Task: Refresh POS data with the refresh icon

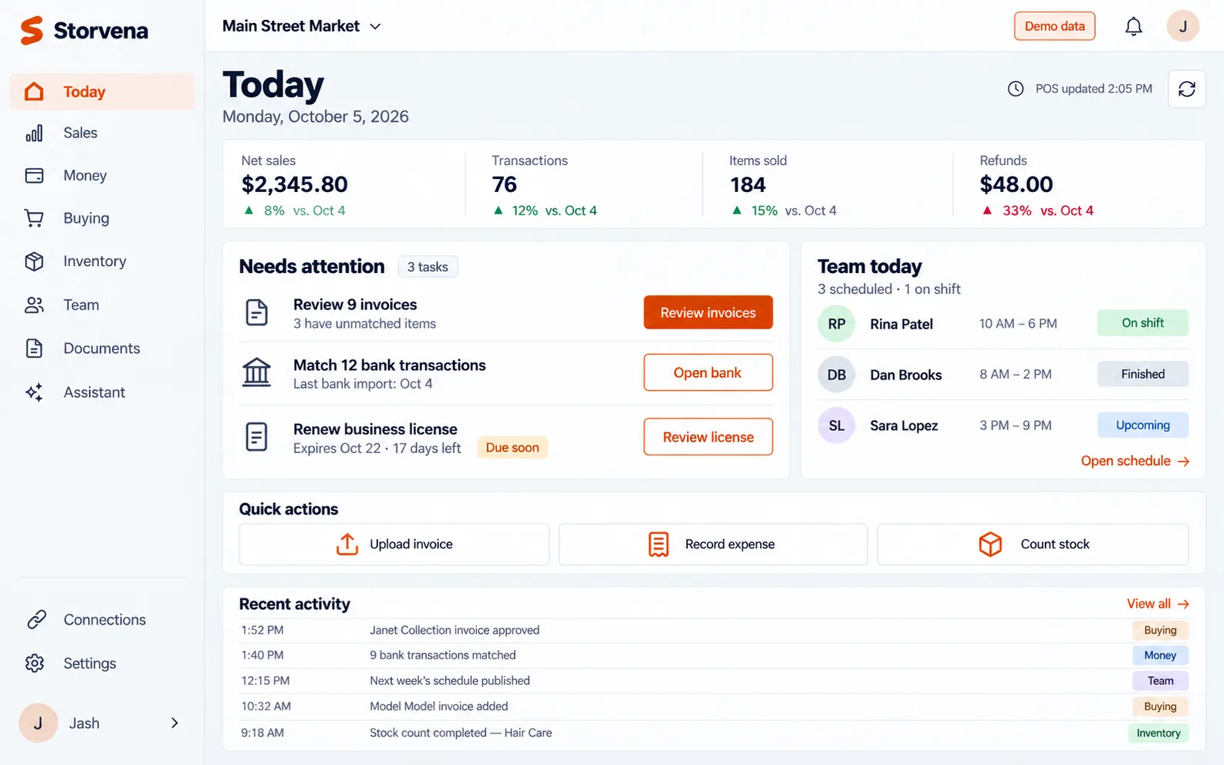Action: coord(1187,89)
